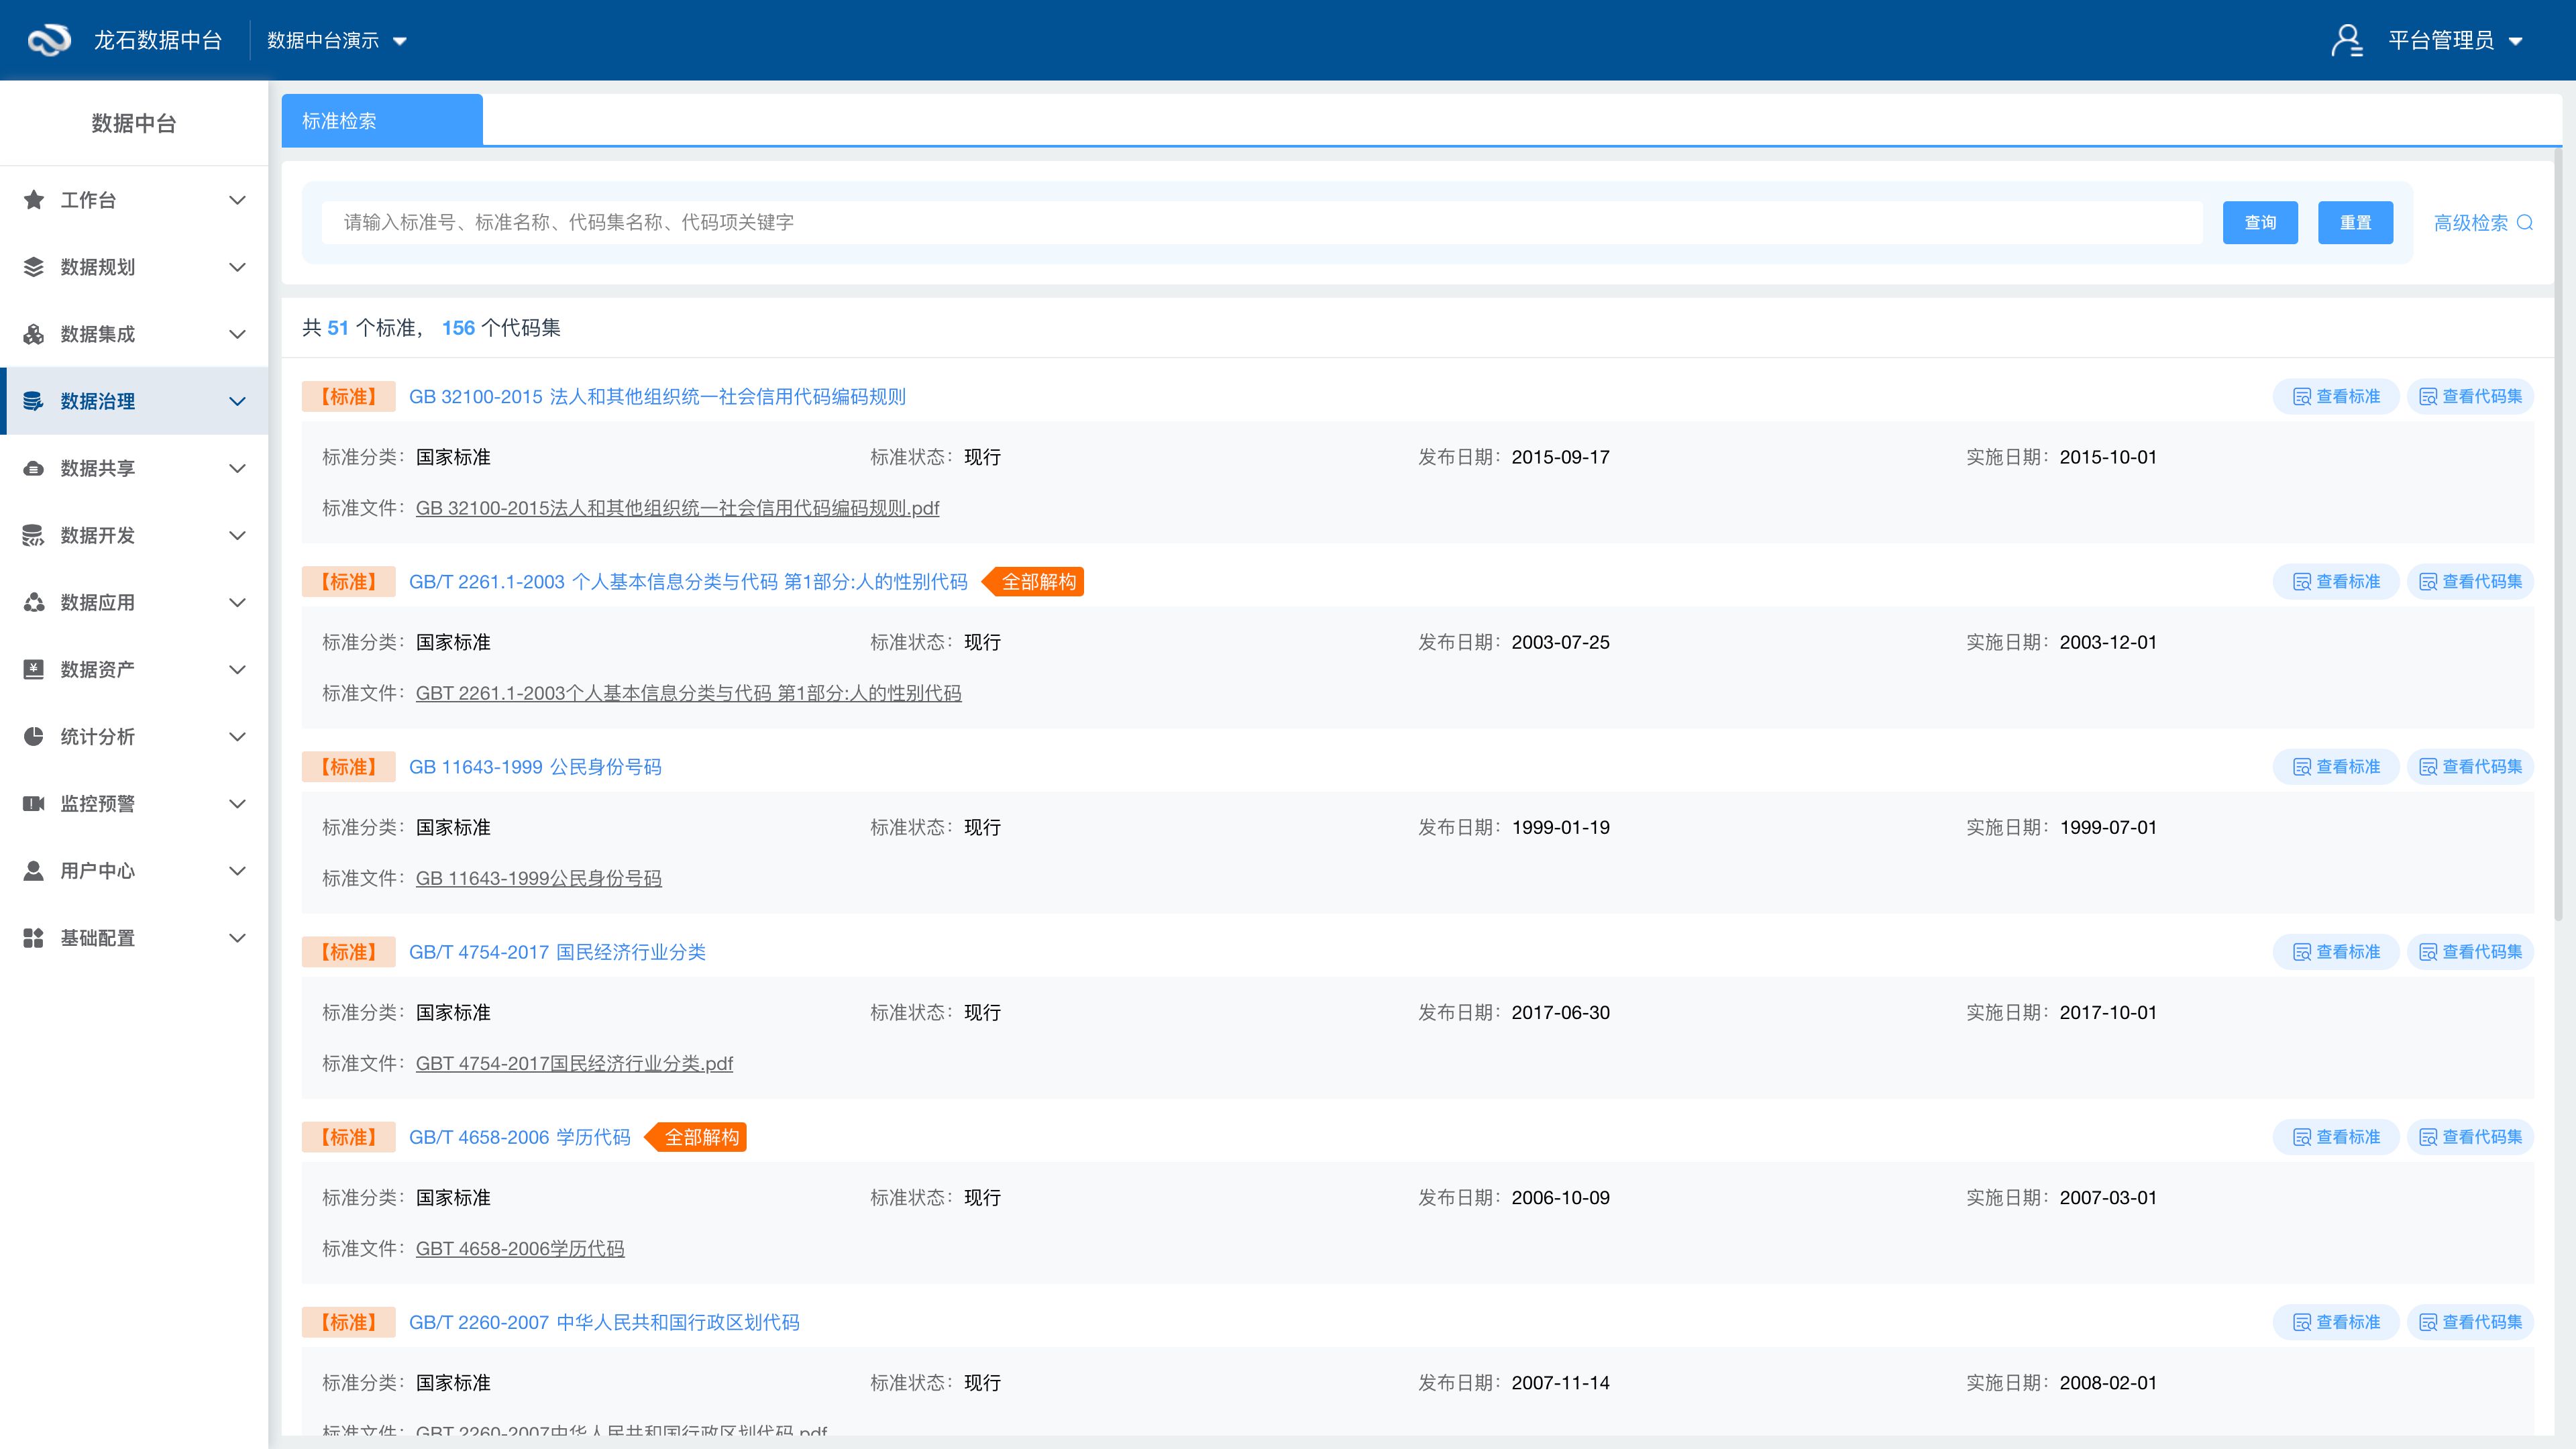
Task: Click the 工作台 star icon
Action: click(x=34, y=200)
